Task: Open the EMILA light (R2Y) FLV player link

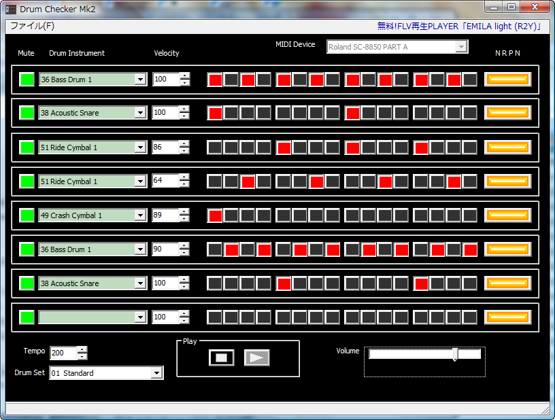Action: [x=459, y=27]
